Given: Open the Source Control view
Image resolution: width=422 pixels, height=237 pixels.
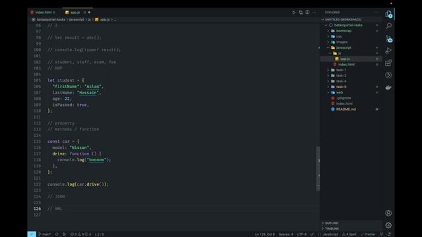Looking at the screenshot, I should tap(388, 38).
